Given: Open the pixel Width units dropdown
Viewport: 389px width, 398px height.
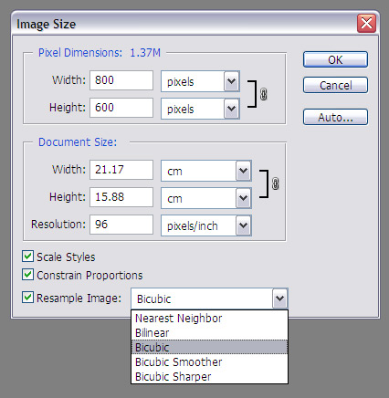Looking at the screenshot, I should [200, 81].
